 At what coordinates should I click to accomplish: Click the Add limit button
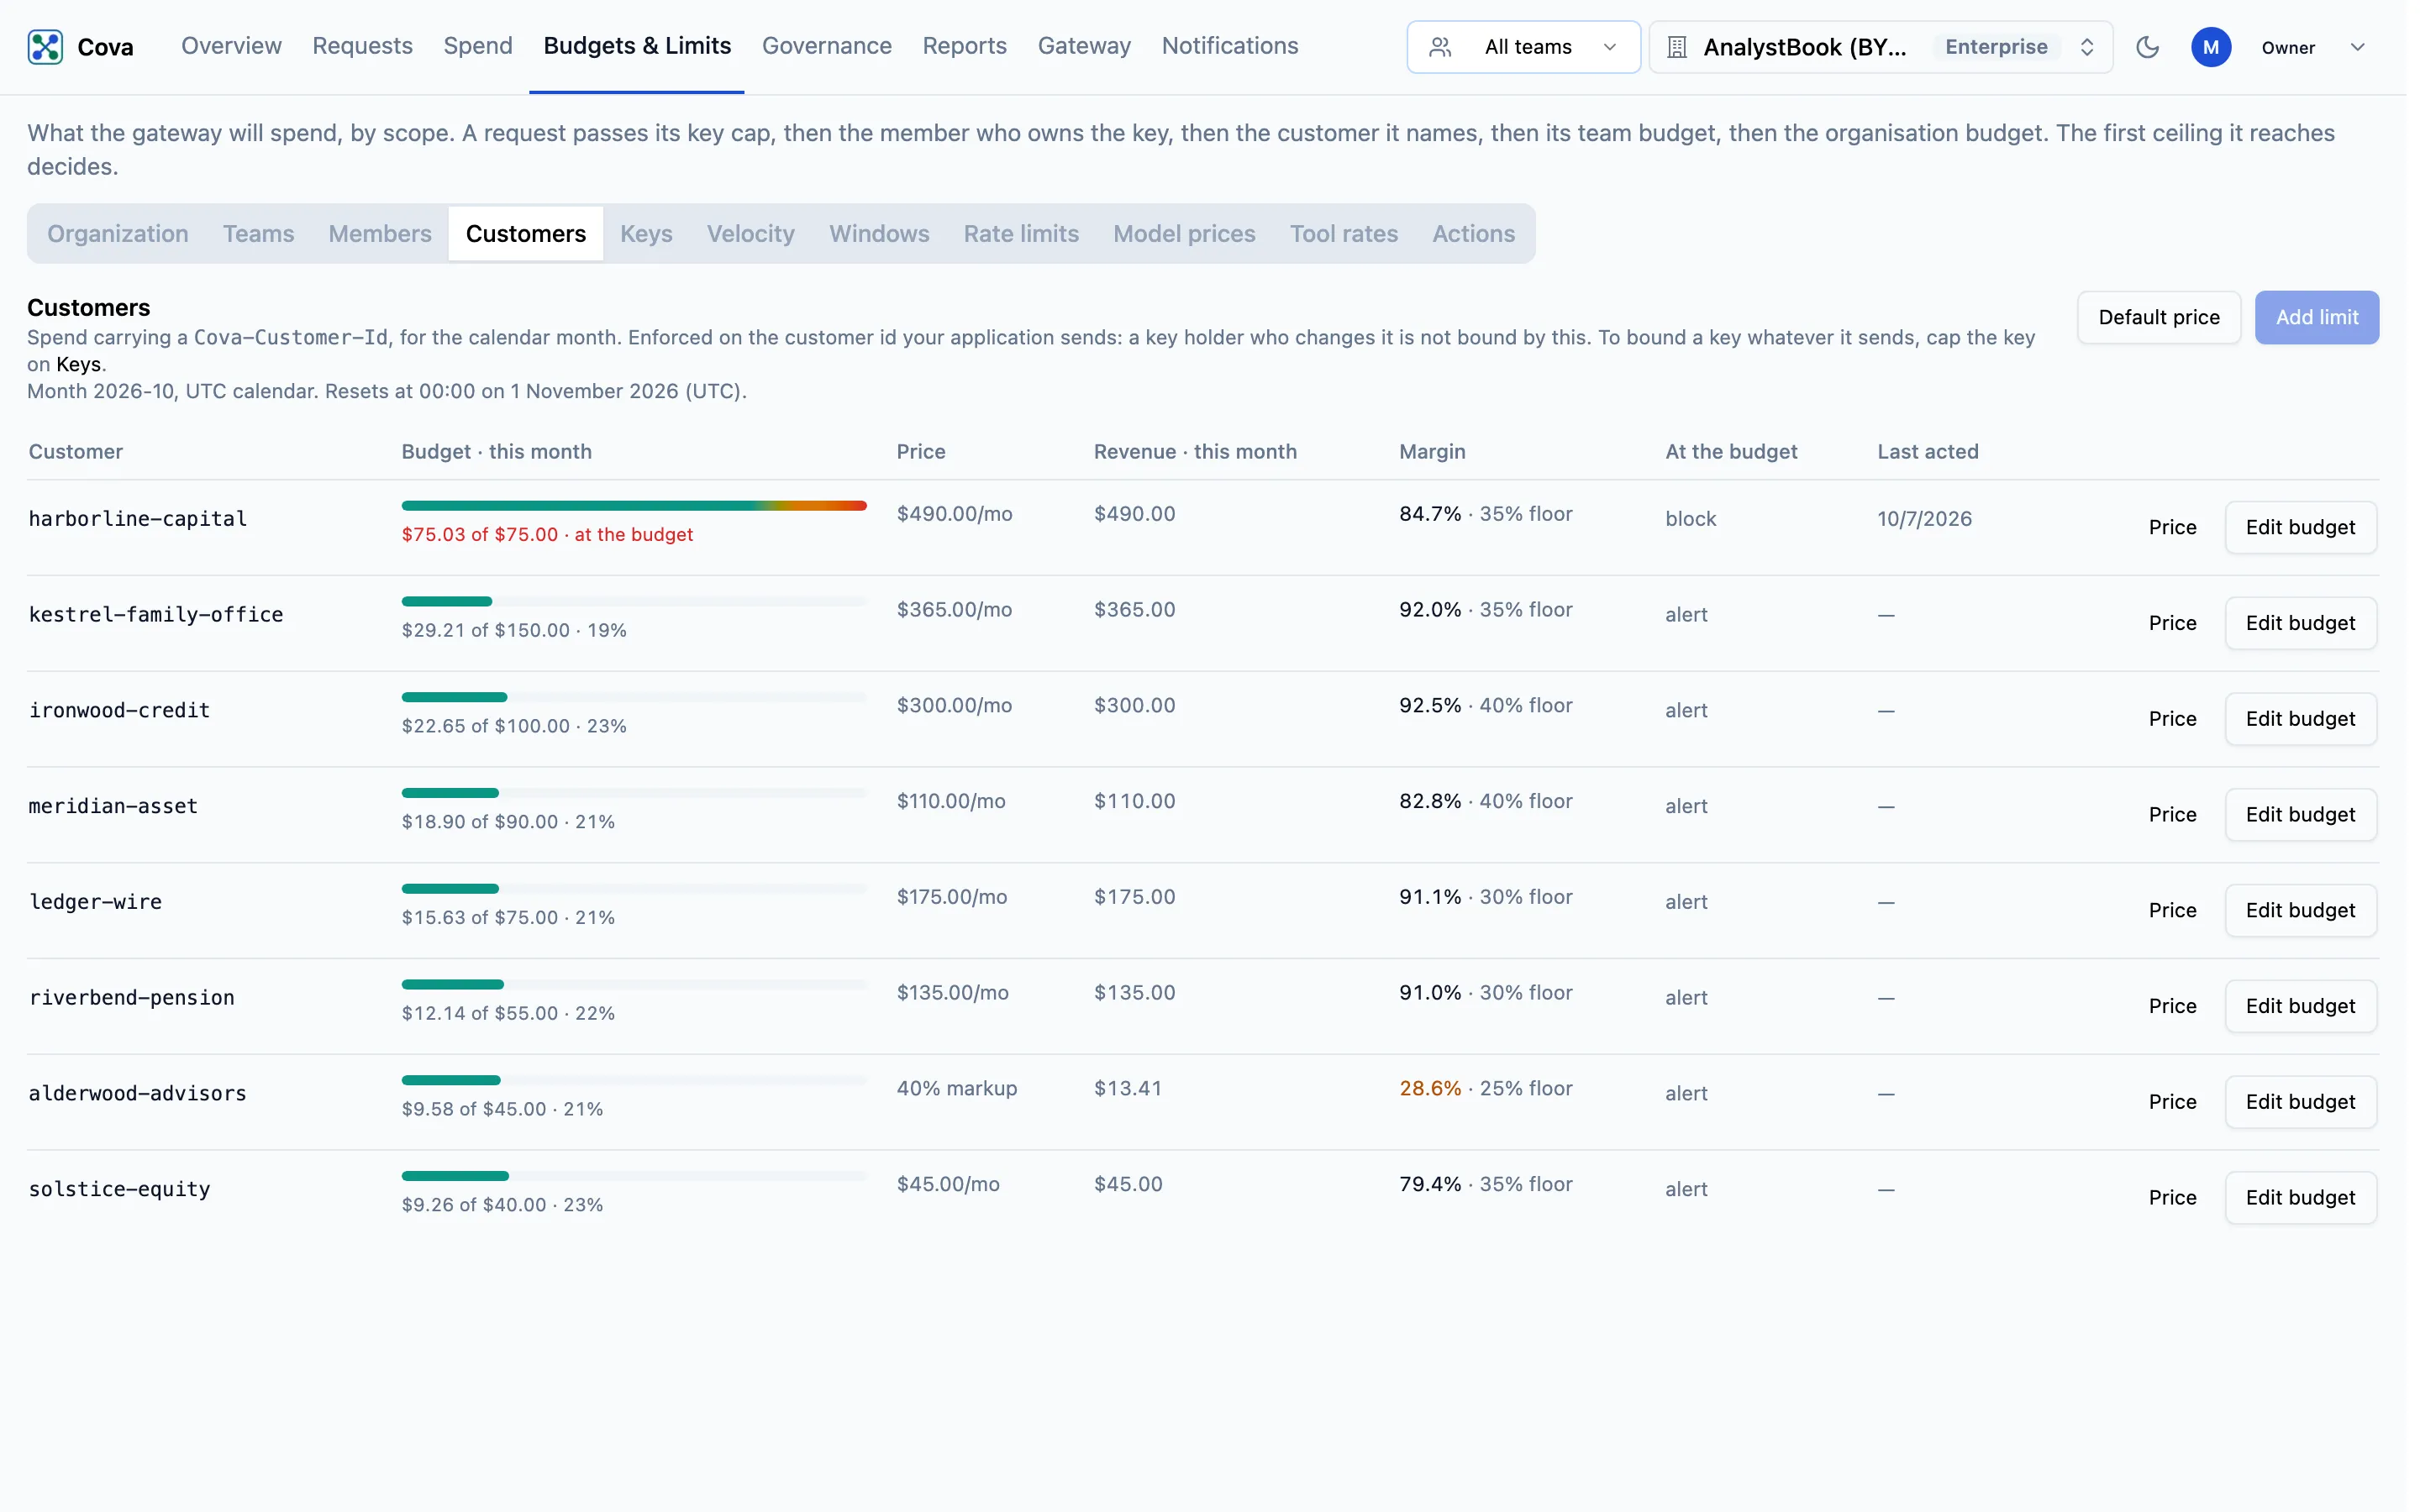click(x=2317, y=318)
